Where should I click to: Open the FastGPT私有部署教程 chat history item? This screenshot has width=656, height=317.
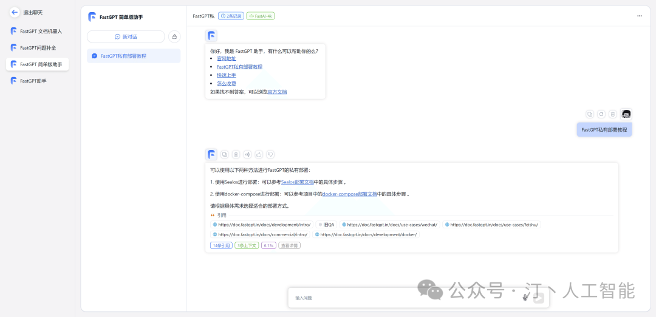point(134,56)
